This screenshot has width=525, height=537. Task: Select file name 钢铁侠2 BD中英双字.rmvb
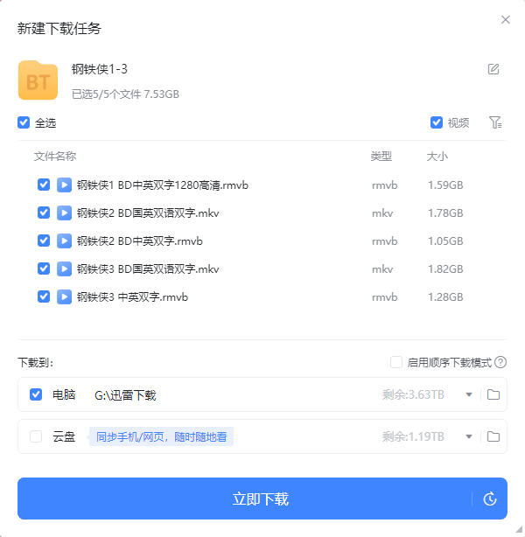coord(139,241)
